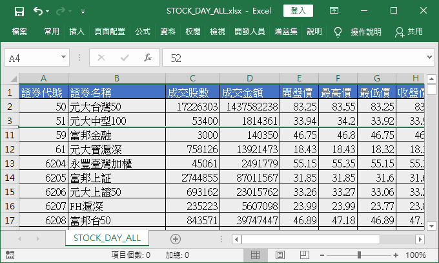Open the 增益集 ribbon tab
Screen dimensions: 439x263
click(286, 32)
